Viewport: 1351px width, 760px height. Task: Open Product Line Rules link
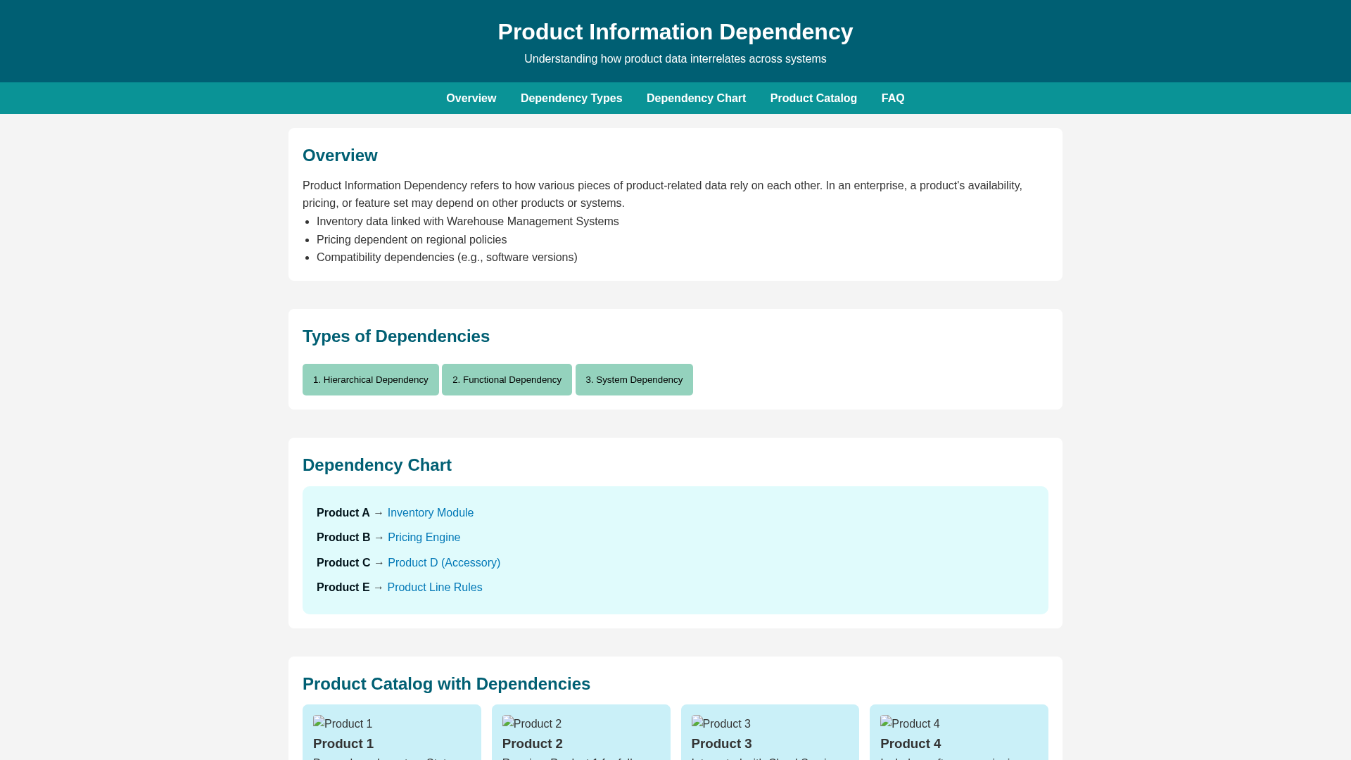[434, 588]
